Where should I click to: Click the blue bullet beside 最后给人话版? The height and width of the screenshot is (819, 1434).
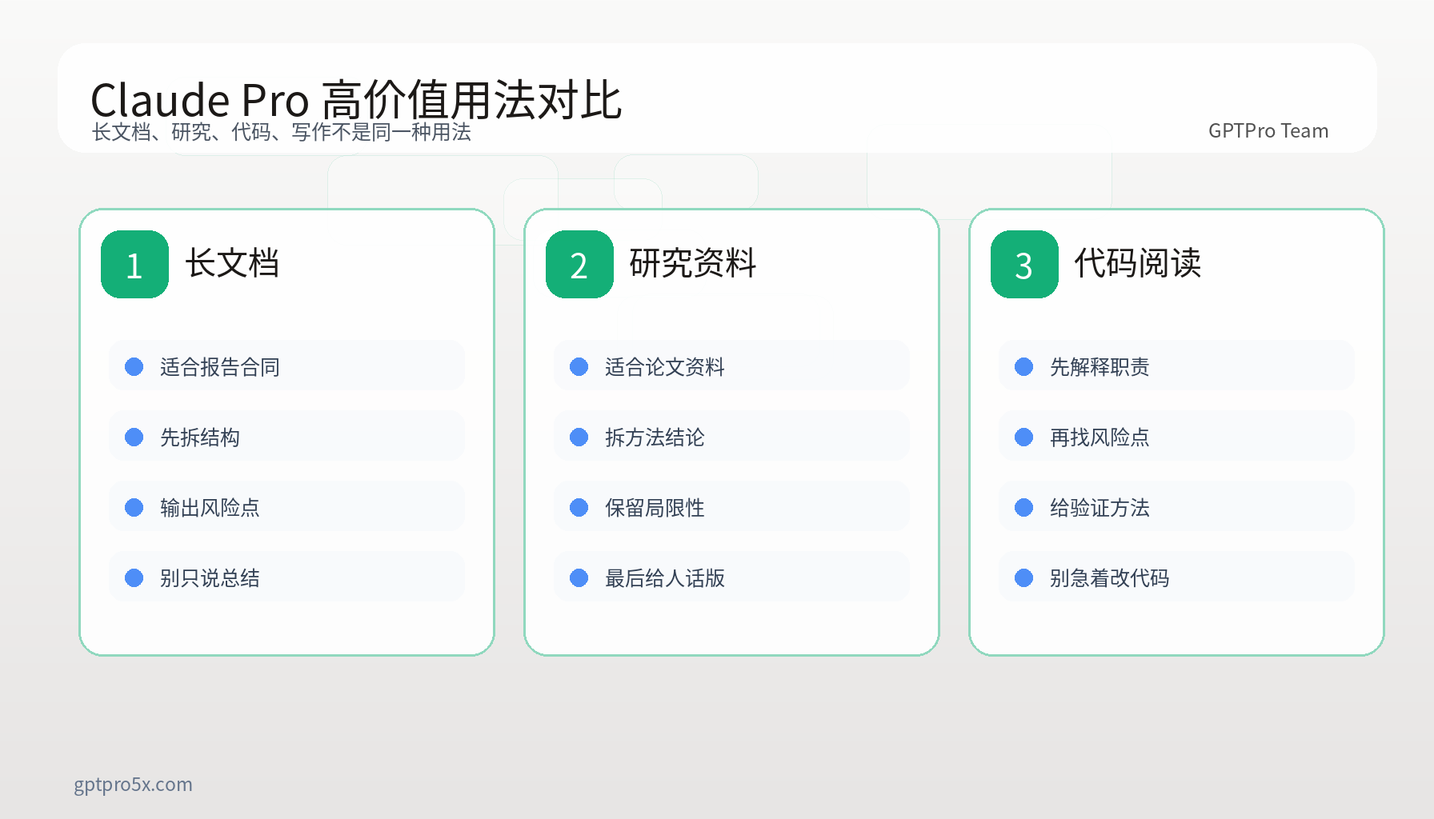coord(579,578)
